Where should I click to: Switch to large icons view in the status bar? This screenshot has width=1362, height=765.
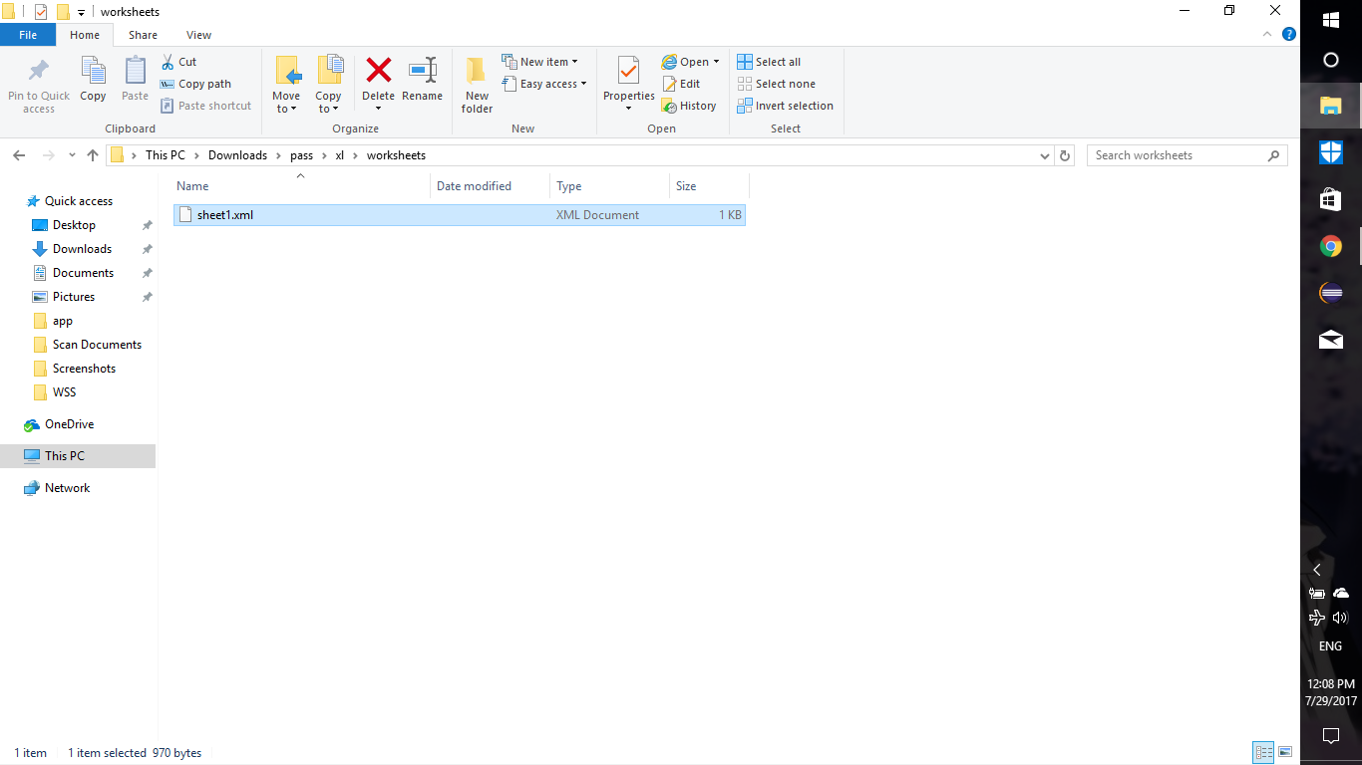point(1285,752)
